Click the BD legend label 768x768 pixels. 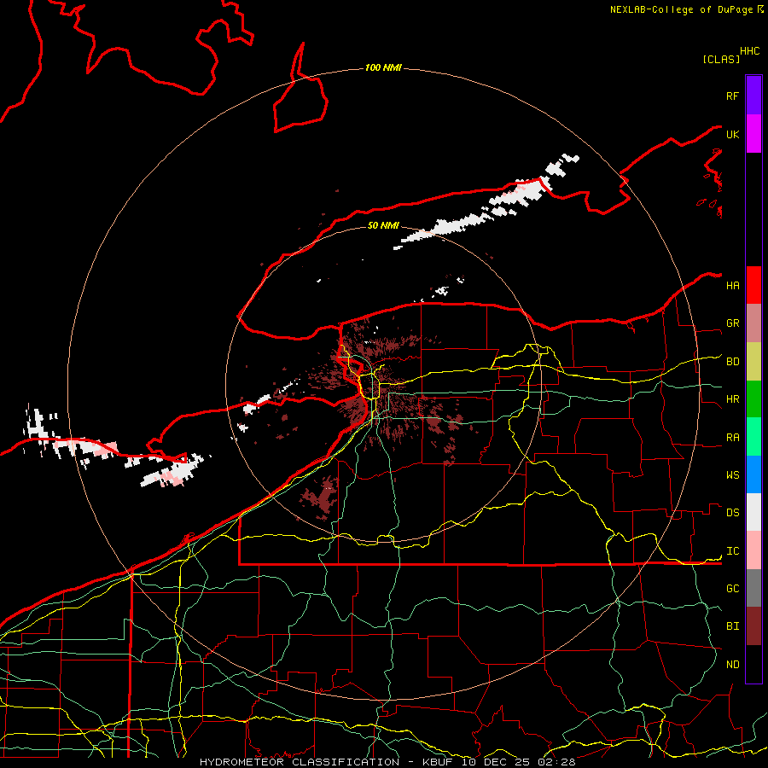pyautogui.click(x=732, y=362)
